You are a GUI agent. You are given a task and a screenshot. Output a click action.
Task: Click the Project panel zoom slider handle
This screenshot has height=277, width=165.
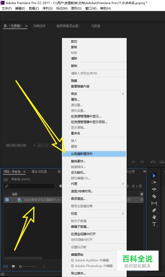click(20, 266)
